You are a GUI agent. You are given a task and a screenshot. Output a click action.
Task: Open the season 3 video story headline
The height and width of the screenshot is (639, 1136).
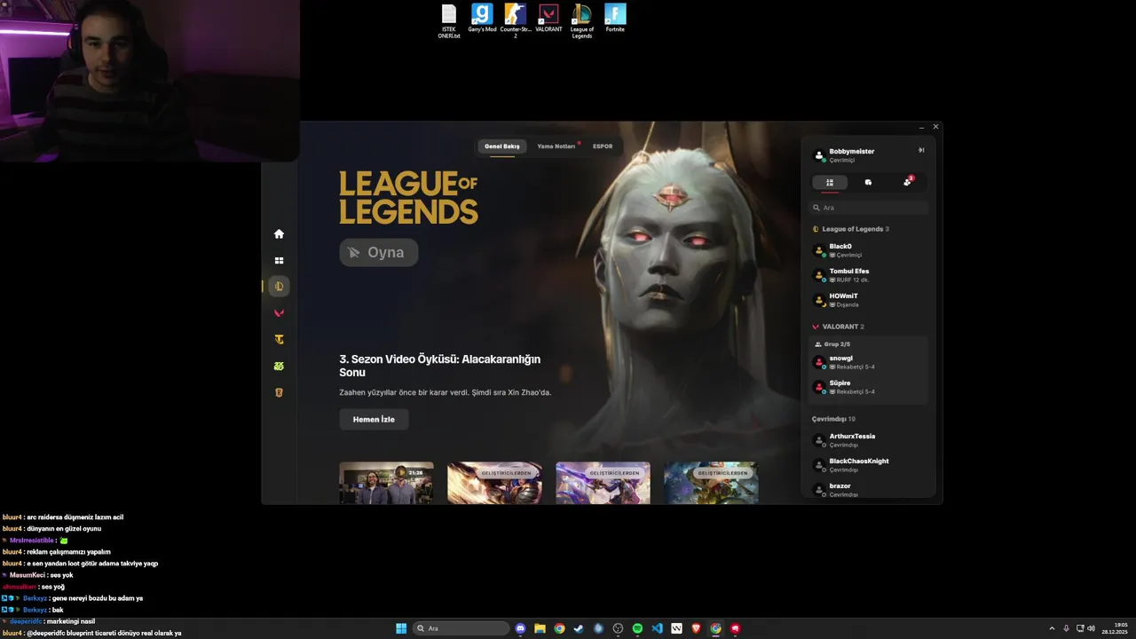[439, 366]
